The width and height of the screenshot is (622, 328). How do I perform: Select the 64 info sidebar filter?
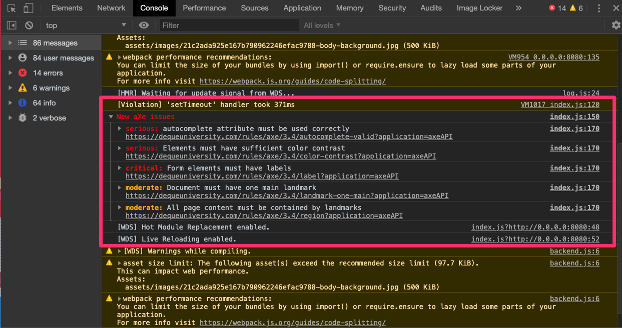(x=51, y=103)
